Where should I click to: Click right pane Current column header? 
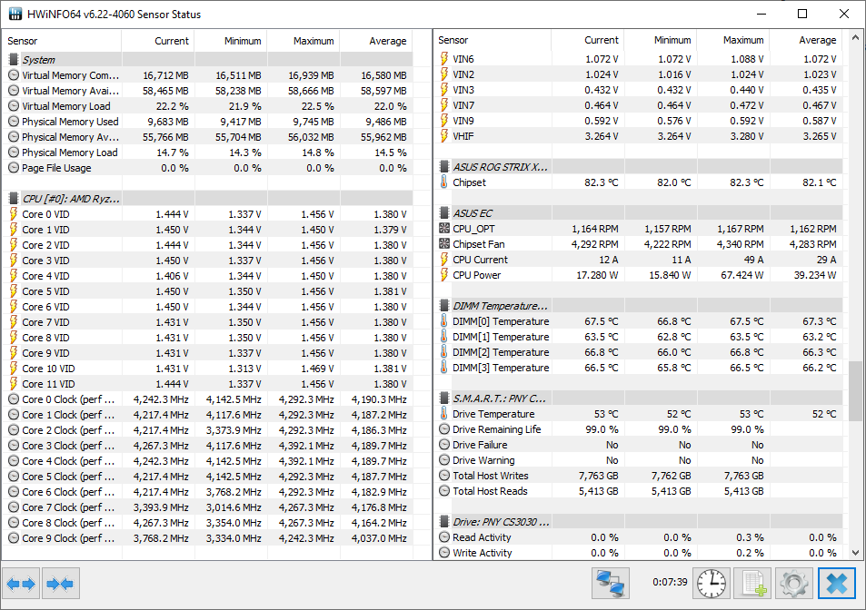click(x=588, y=40)
